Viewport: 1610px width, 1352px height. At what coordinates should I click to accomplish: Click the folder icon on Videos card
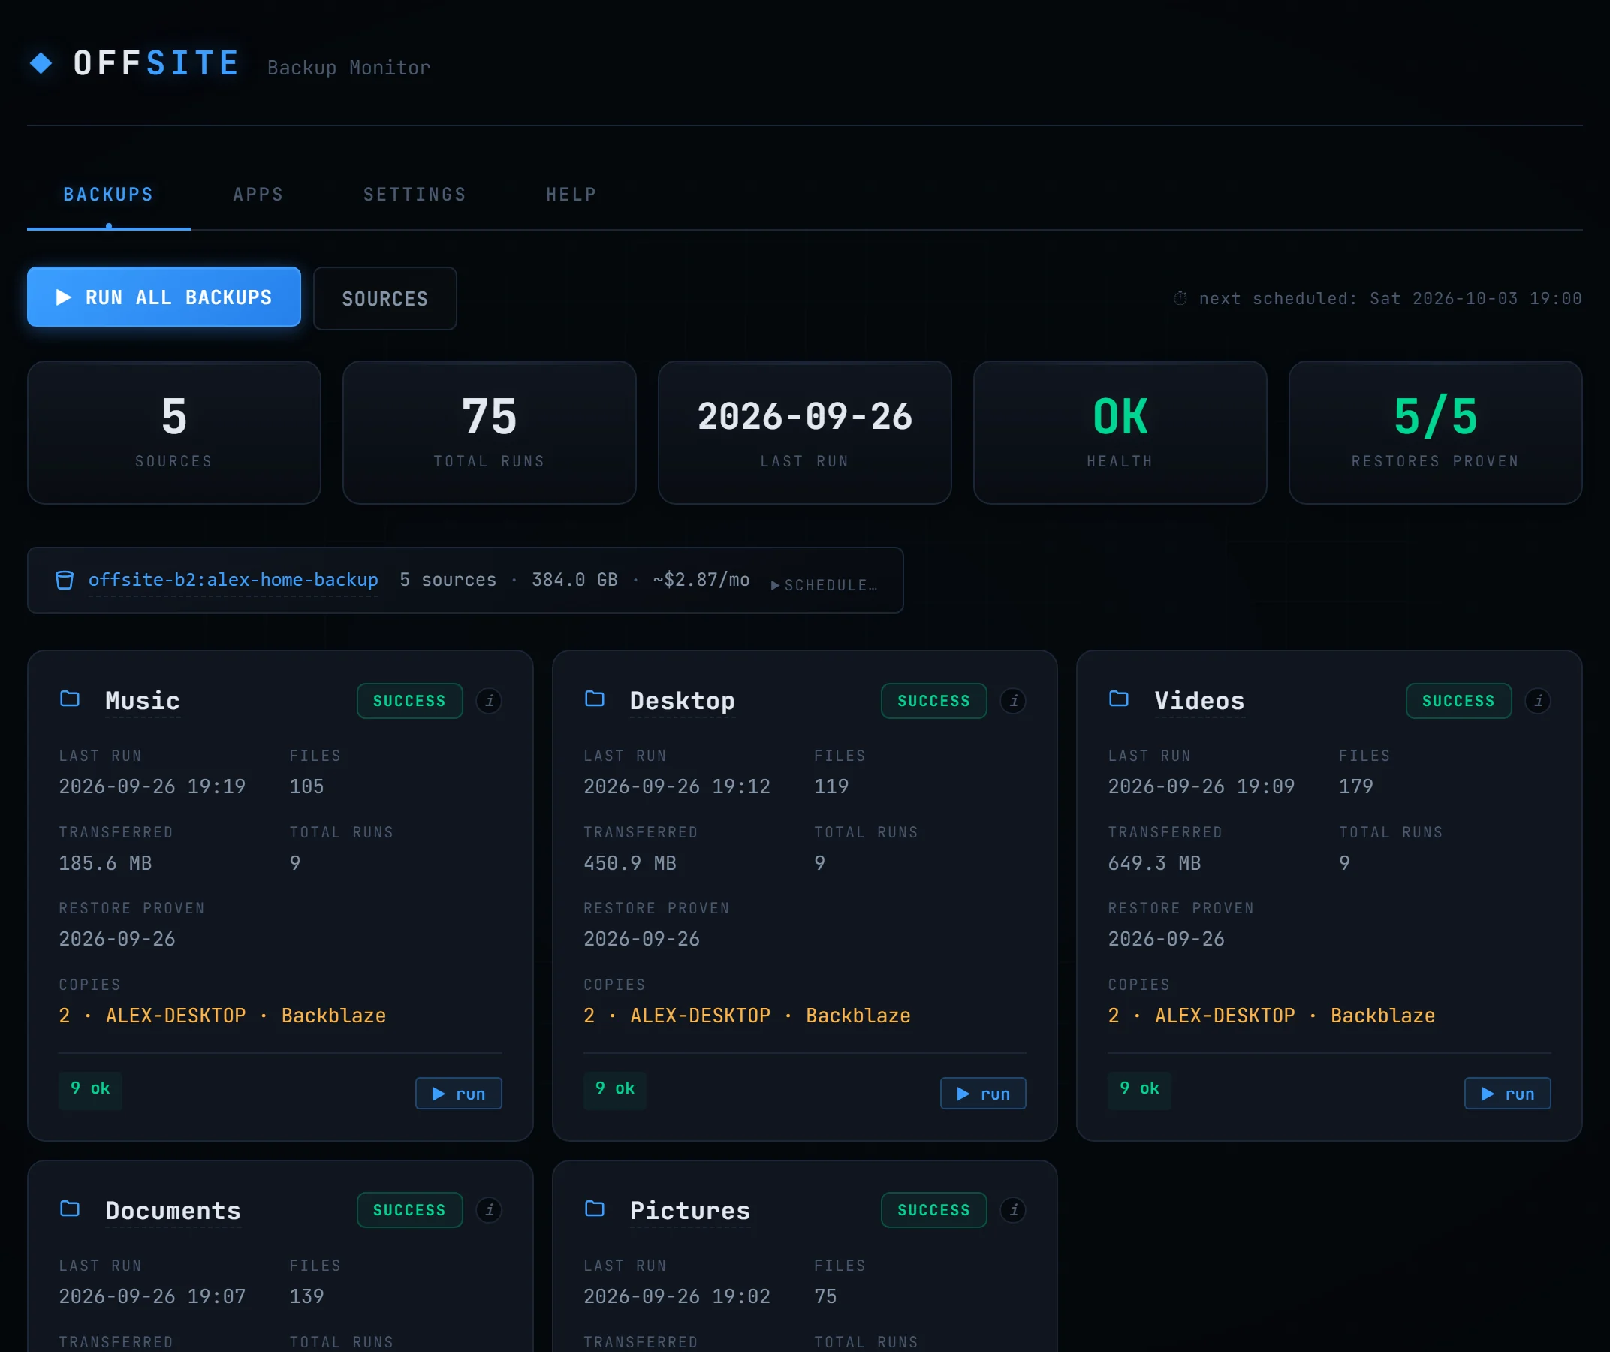click(x=1120, y=699)
